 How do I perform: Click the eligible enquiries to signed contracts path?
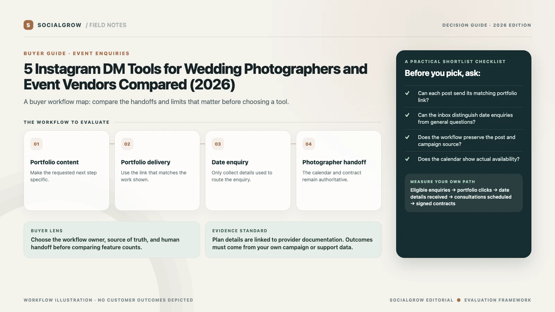[461, 197]
